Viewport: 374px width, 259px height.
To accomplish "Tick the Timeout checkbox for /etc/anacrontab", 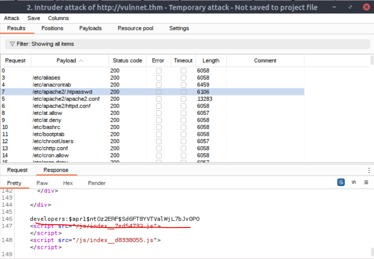I will (183, 85).
